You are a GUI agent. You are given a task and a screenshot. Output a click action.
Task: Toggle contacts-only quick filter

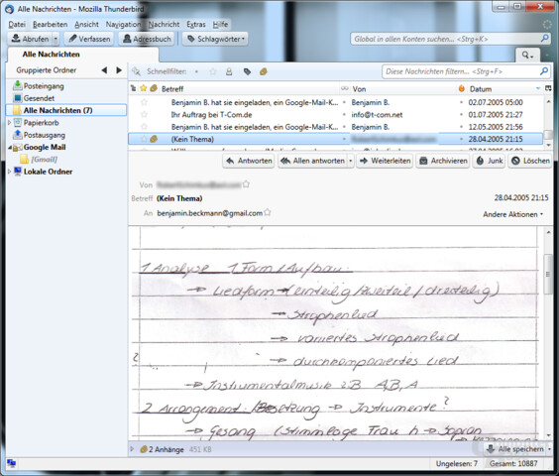[x=229, y=71]
